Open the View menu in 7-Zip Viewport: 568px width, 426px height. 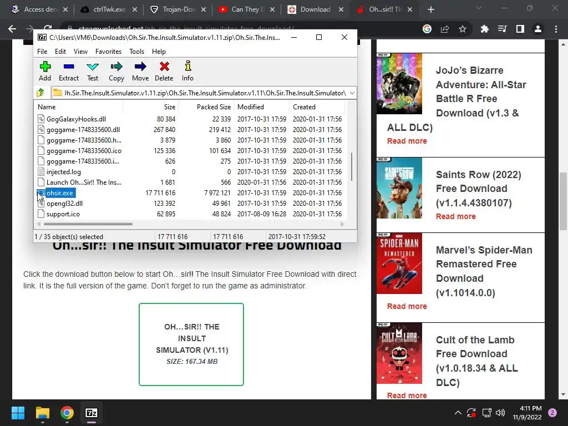80,52
